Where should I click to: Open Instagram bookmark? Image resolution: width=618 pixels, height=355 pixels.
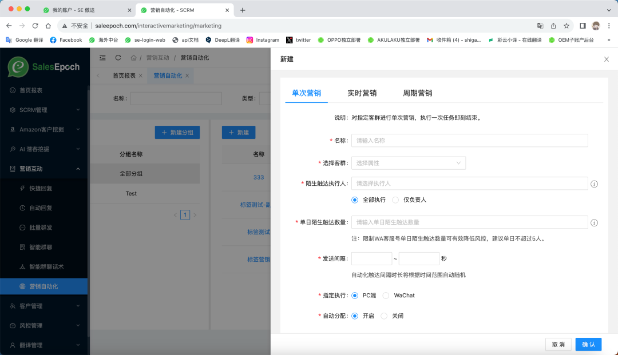click(263, 40)
